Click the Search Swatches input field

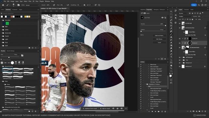(20, 13)
